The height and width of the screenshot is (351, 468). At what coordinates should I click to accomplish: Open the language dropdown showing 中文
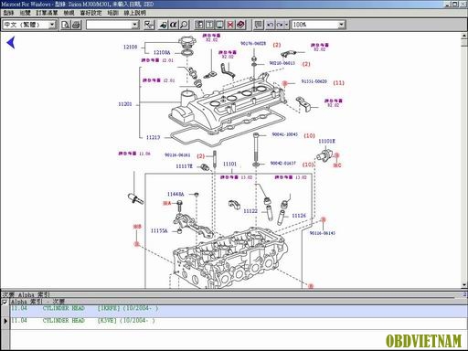[52, 25]
